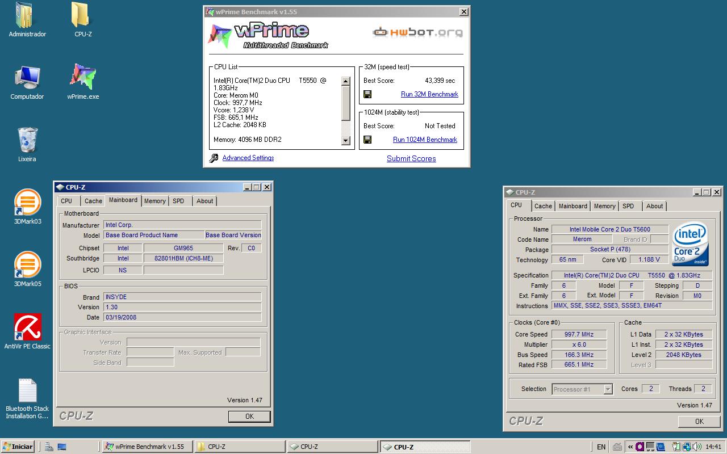
Task: Open the disabled Selection Processor #1 dropdown
Action: tap(582, 389)
